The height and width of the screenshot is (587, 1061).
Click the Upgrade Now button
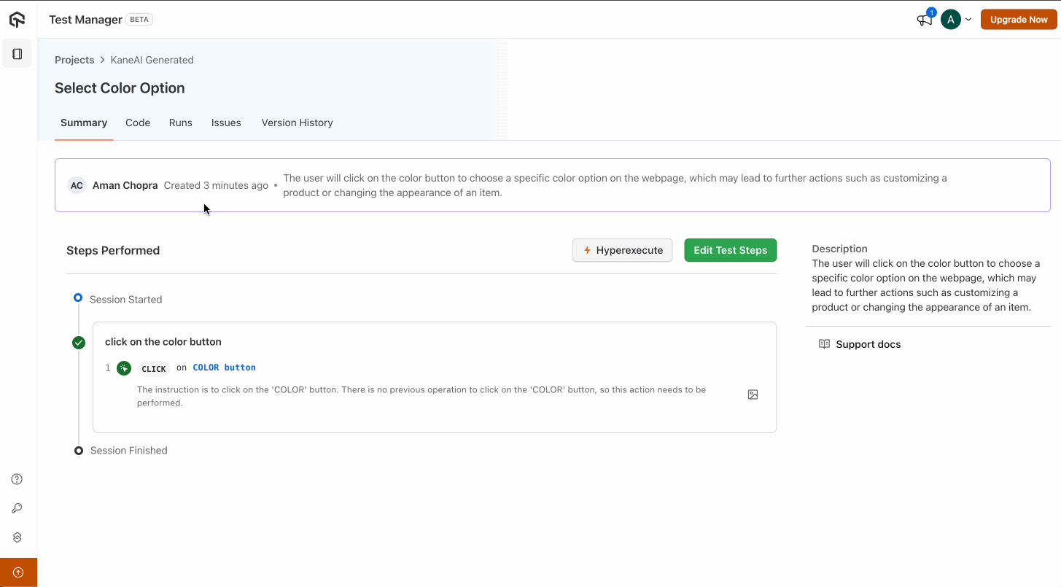pyautogui.click(x=1019, y=20)
